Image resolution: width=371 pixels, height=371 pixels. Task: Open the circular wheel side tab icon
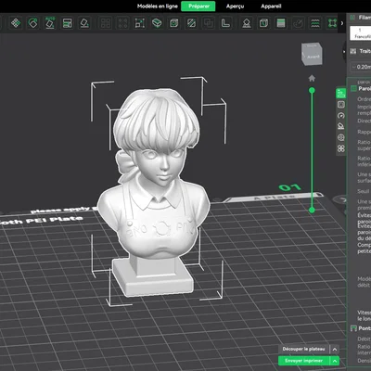pyautogui.click(x=341, y=137)
